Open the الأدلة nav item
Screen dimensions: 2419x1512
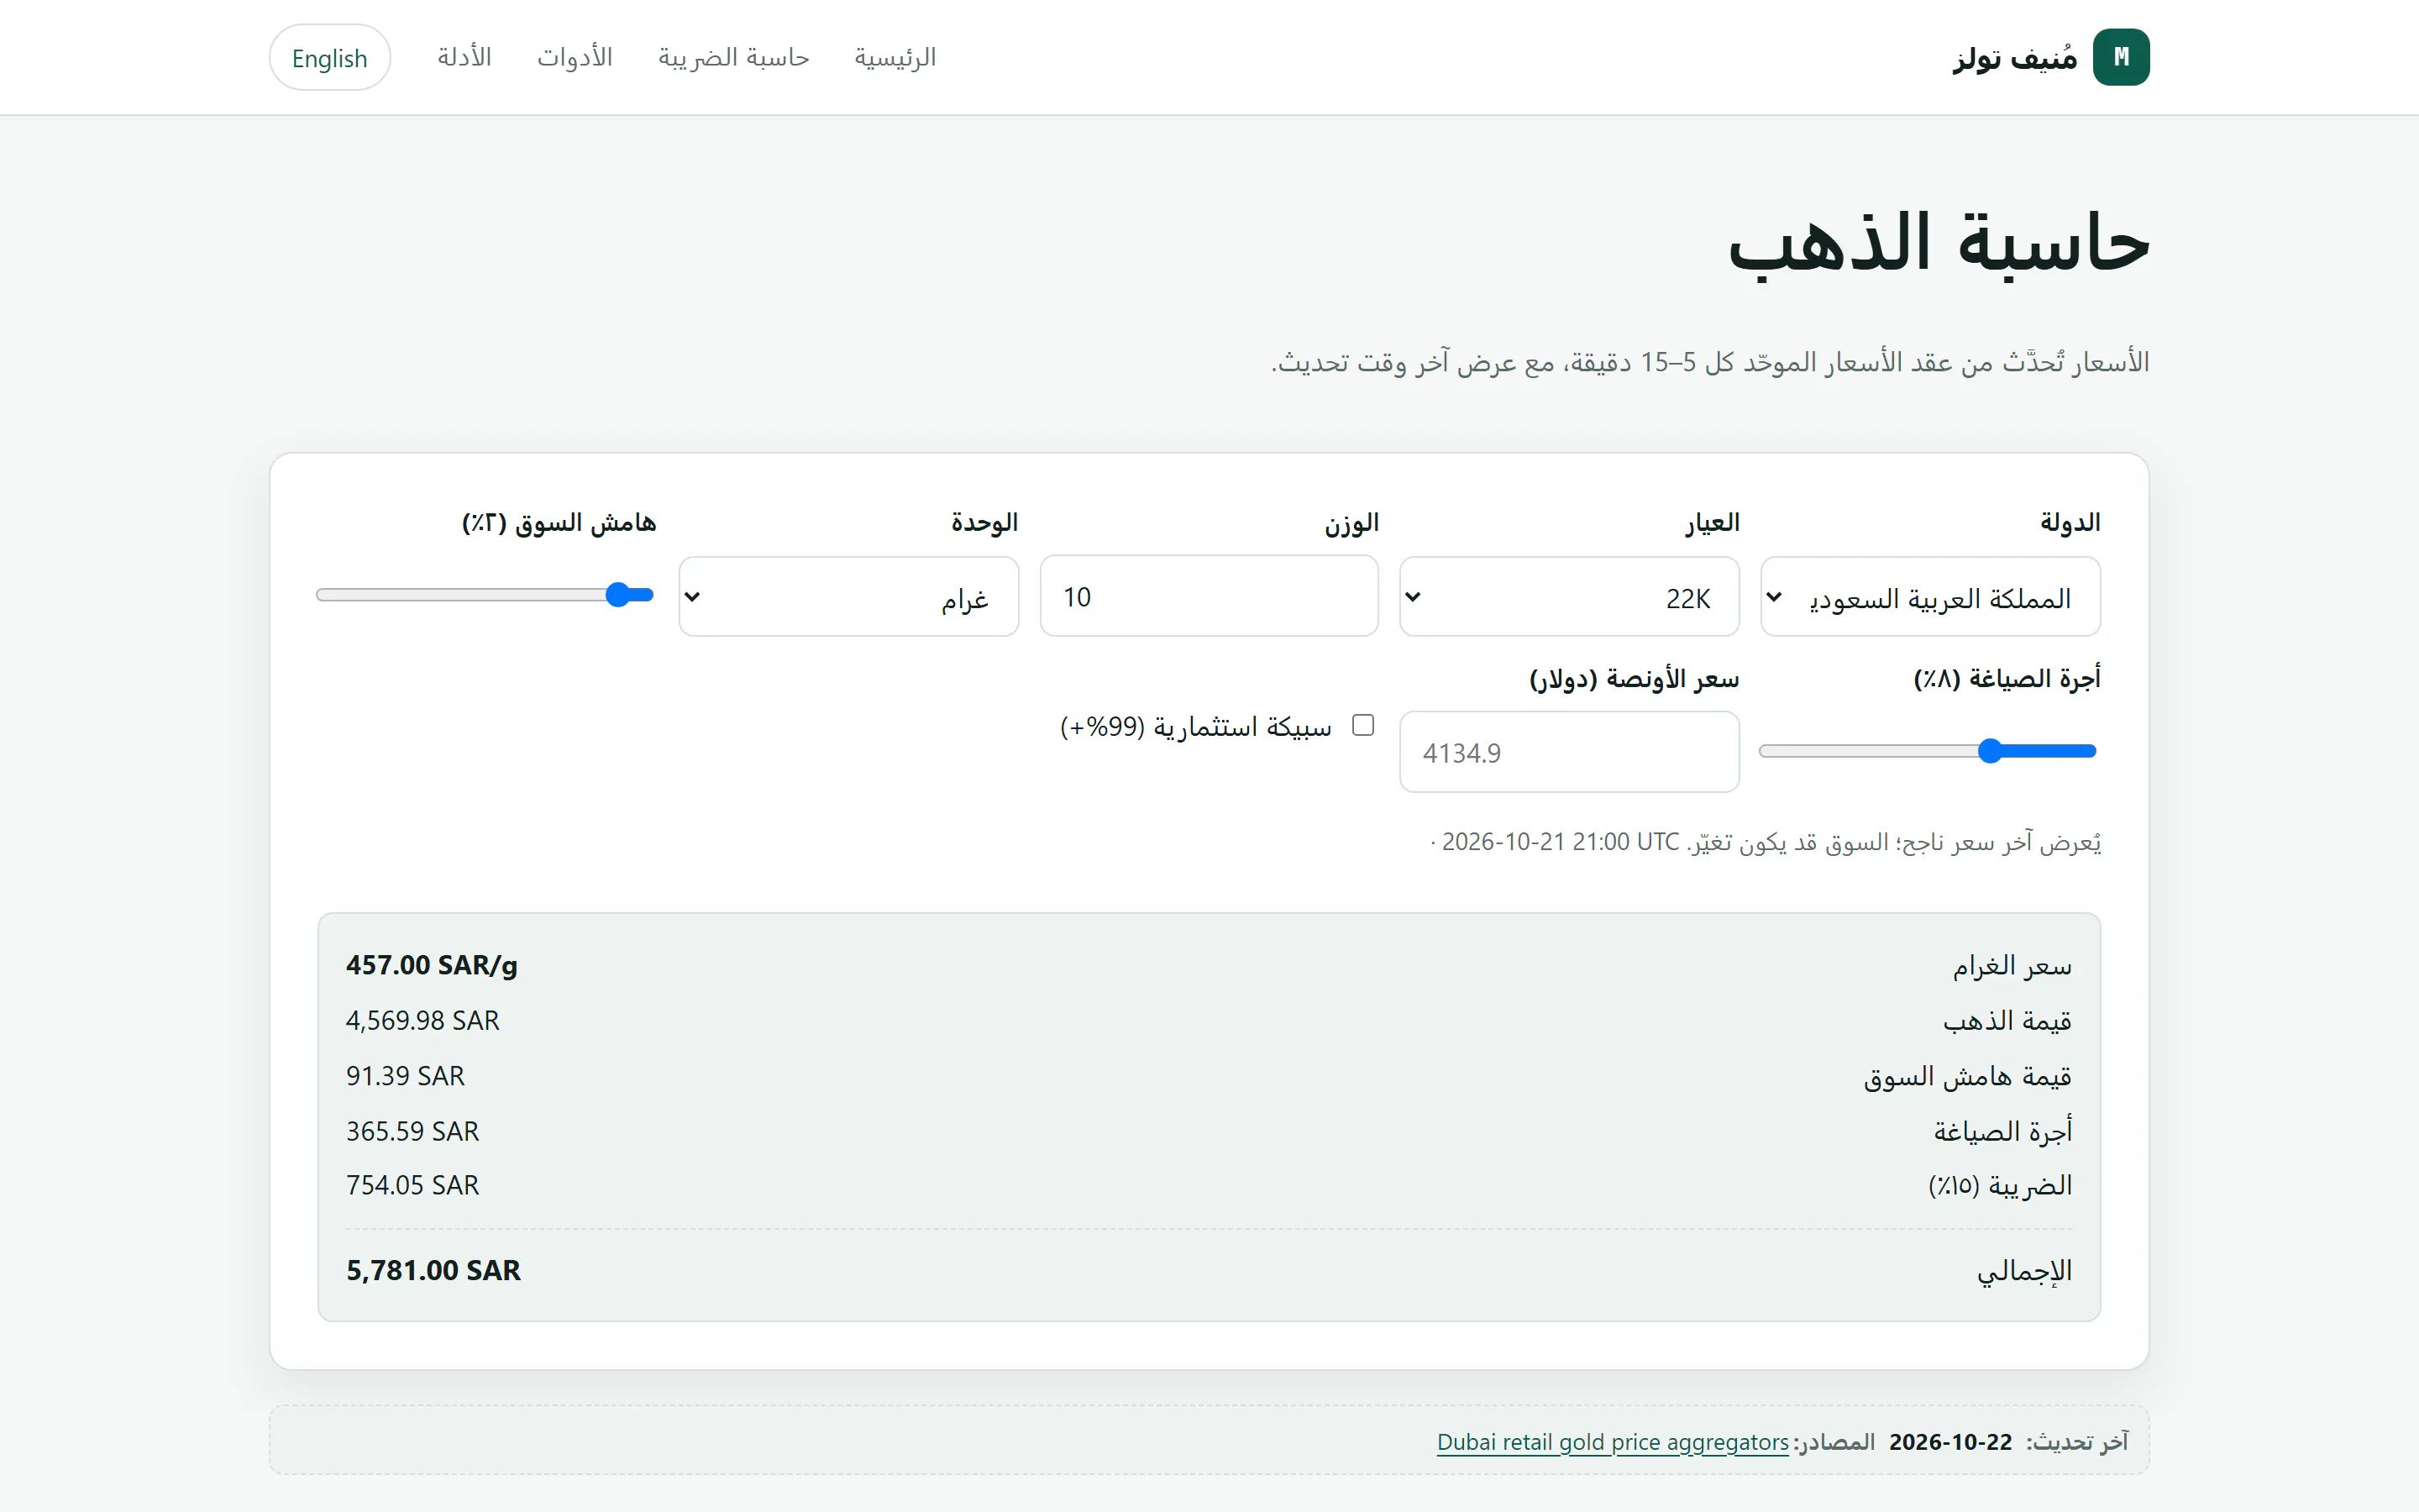464,57
